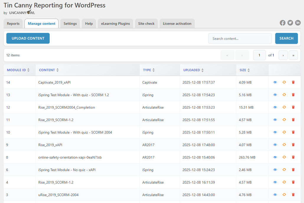The width and height of the screenshot is (304, 203).
Task: Delete the 263.76 MB module
Action: pyautogui.click(x=293, y=157)
